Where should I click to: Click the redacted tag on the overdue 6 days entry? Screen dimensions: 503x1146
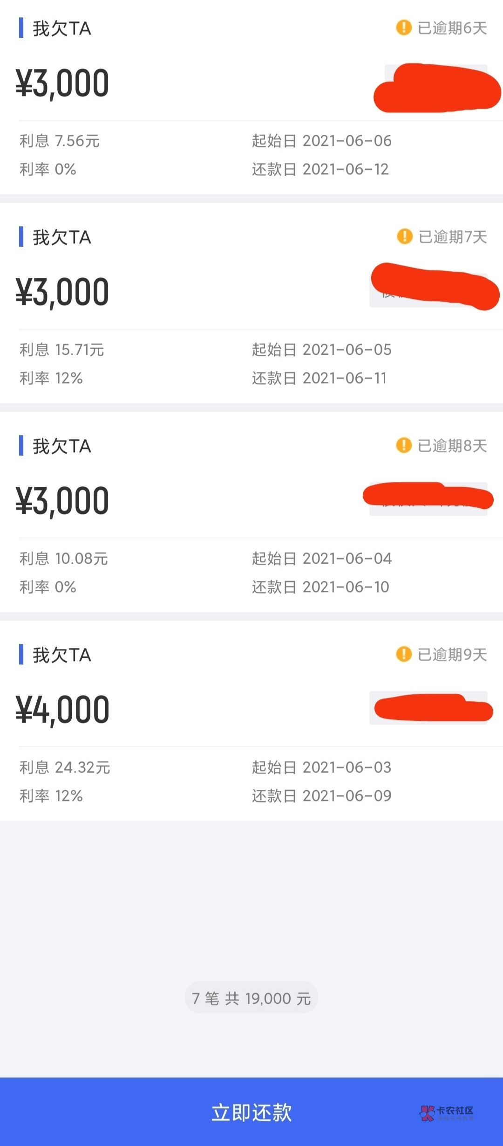(x=437, y=88)
